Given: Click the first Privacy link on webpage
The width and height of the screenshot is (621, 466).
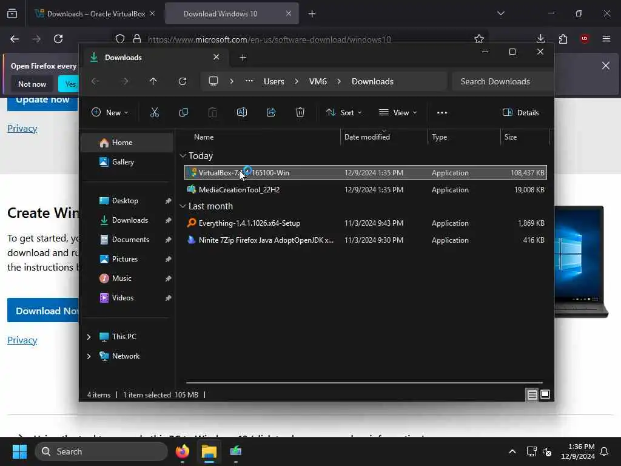Looking at the screenshot, I should coord(22,129).
